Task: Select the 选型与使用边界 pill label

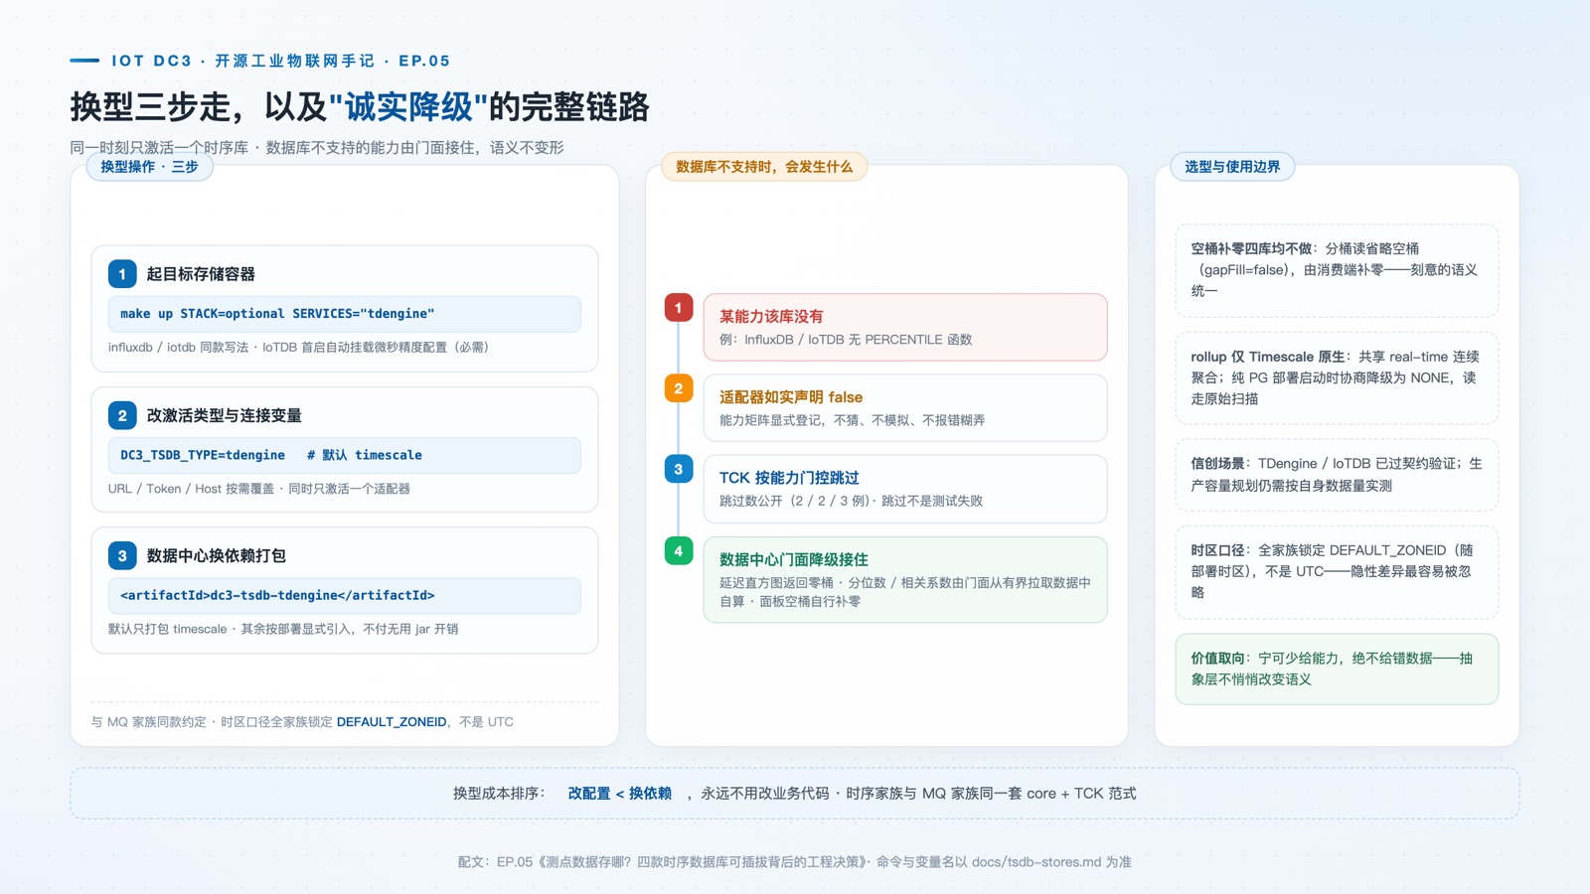Action: pos(1232,167)
